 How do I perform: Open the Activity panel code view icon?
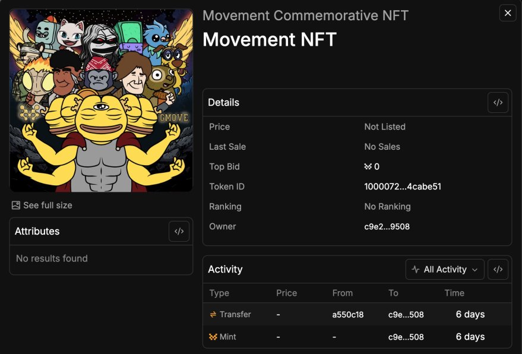(x=498, y=270)
